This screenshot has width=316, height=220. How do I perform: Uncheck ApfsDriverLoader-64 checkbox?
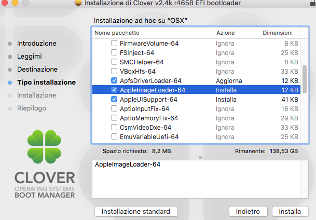click(114, 80)
